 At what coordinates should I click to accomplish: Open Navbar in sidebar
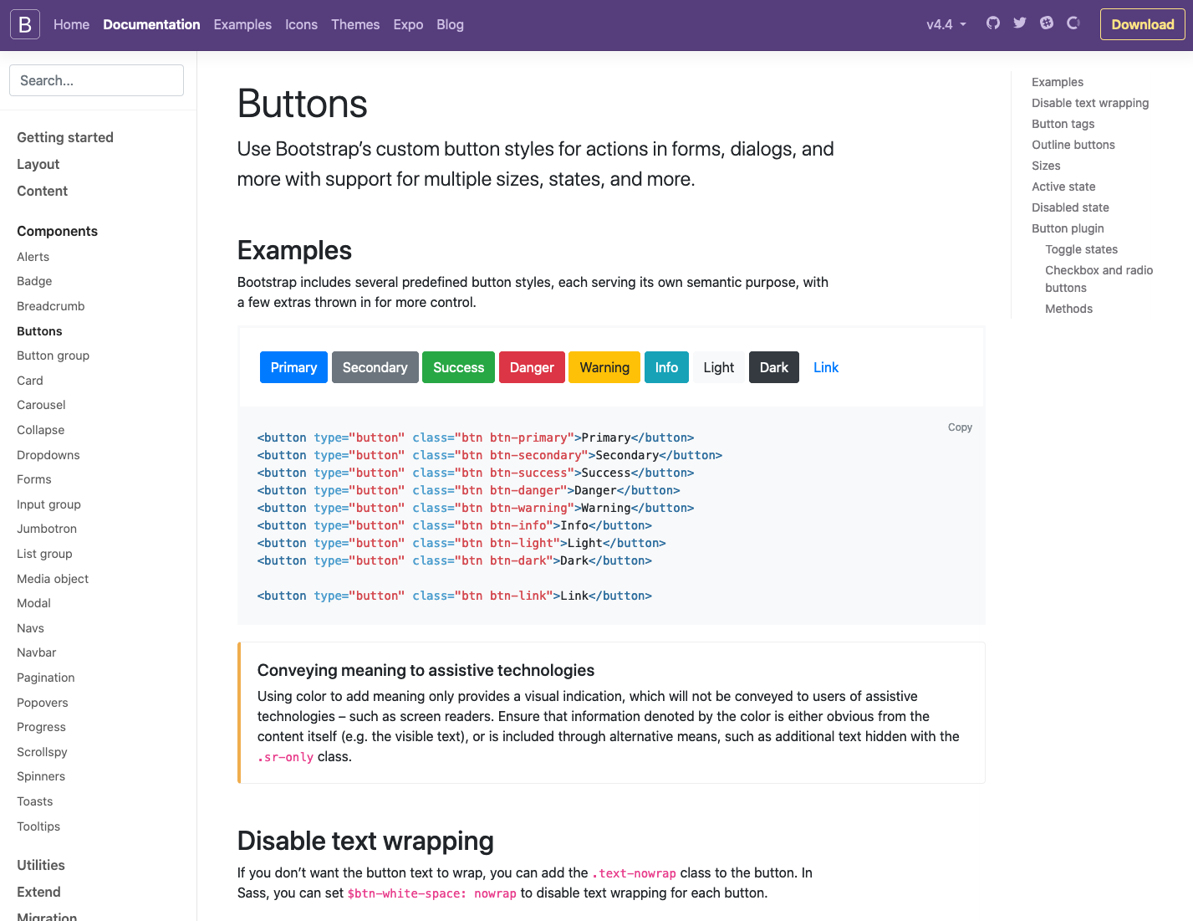(x=37, y=652)
